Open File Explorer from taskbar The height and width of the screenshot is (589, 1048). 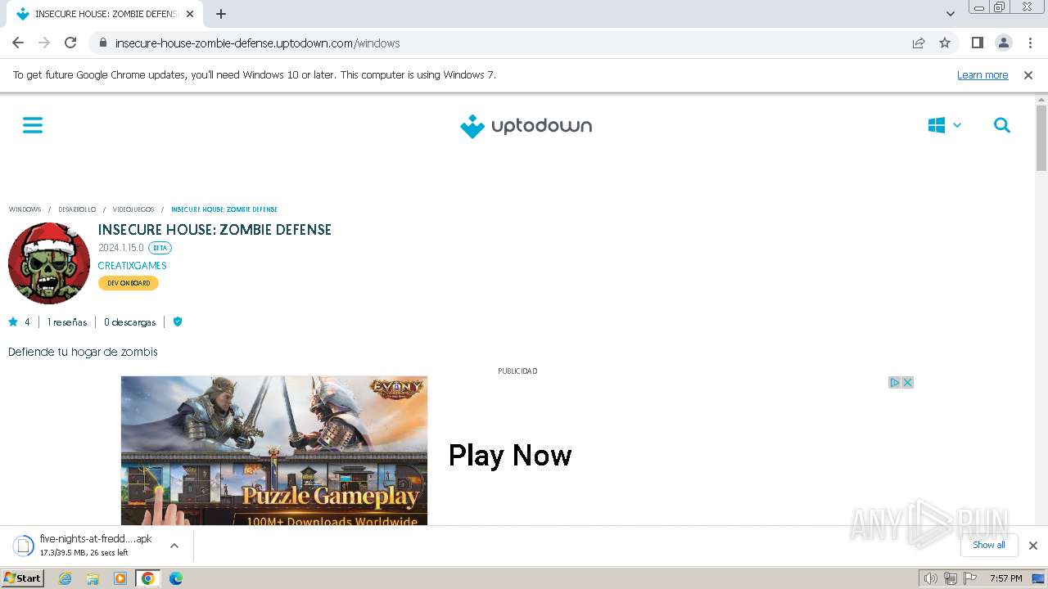[x=93, y=578]
